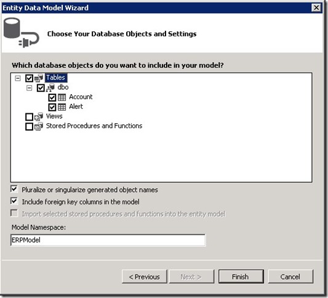This screenshot has width=328, height=298.
Task: Click the Account table grid icon
Action: click(x=62, y=97)
